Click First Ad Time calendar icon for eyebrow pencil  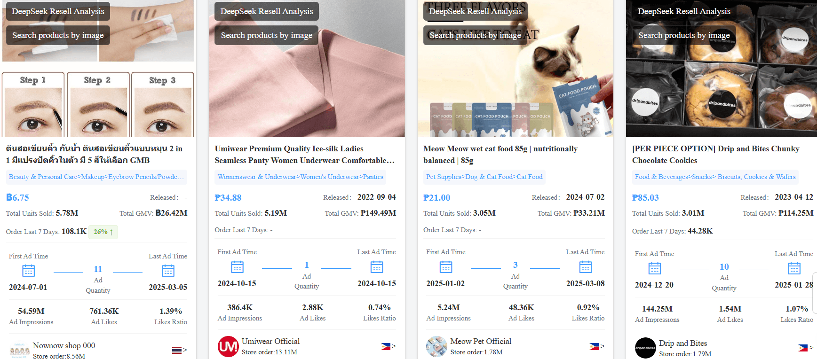28,271
